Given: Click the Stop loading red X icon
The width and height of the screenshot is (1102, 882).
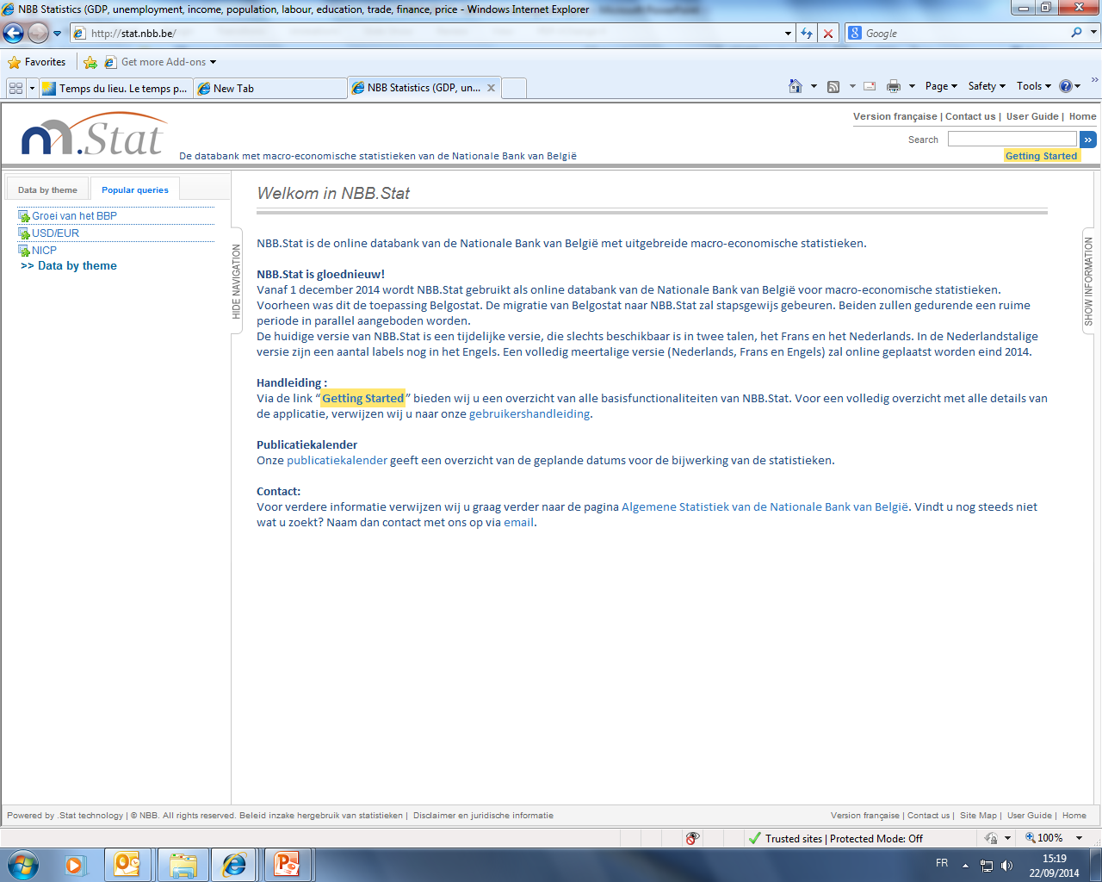Looking at the screenshot, I should tap(828, 34).
